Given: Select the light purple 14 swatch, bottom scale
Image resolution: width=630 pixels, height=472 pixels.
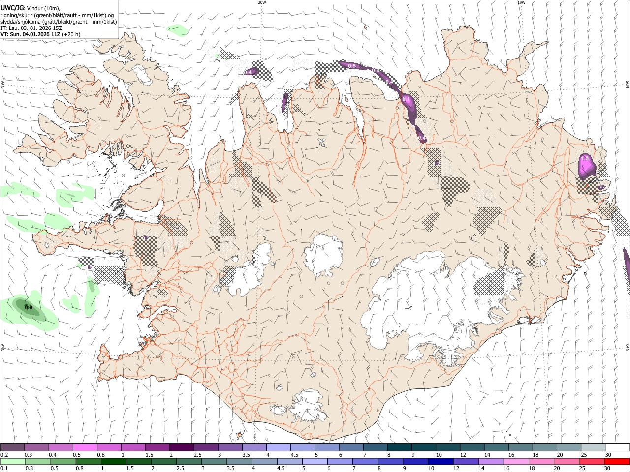Looking at the screenshot, I should point(491,461).
